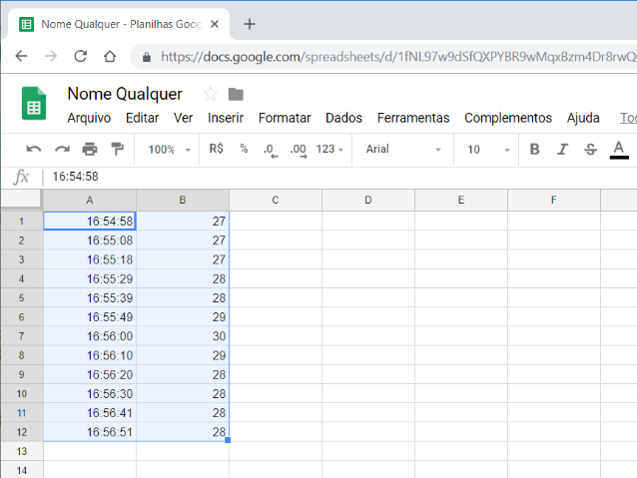Select column D header
The height and width of the screenshot is (478, 637).
tap(368, 200)
